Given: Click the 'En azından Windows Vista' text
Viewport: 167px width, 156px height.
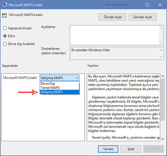Looking at the screenshot, I should pyautogui.click(x=90, y=50).
